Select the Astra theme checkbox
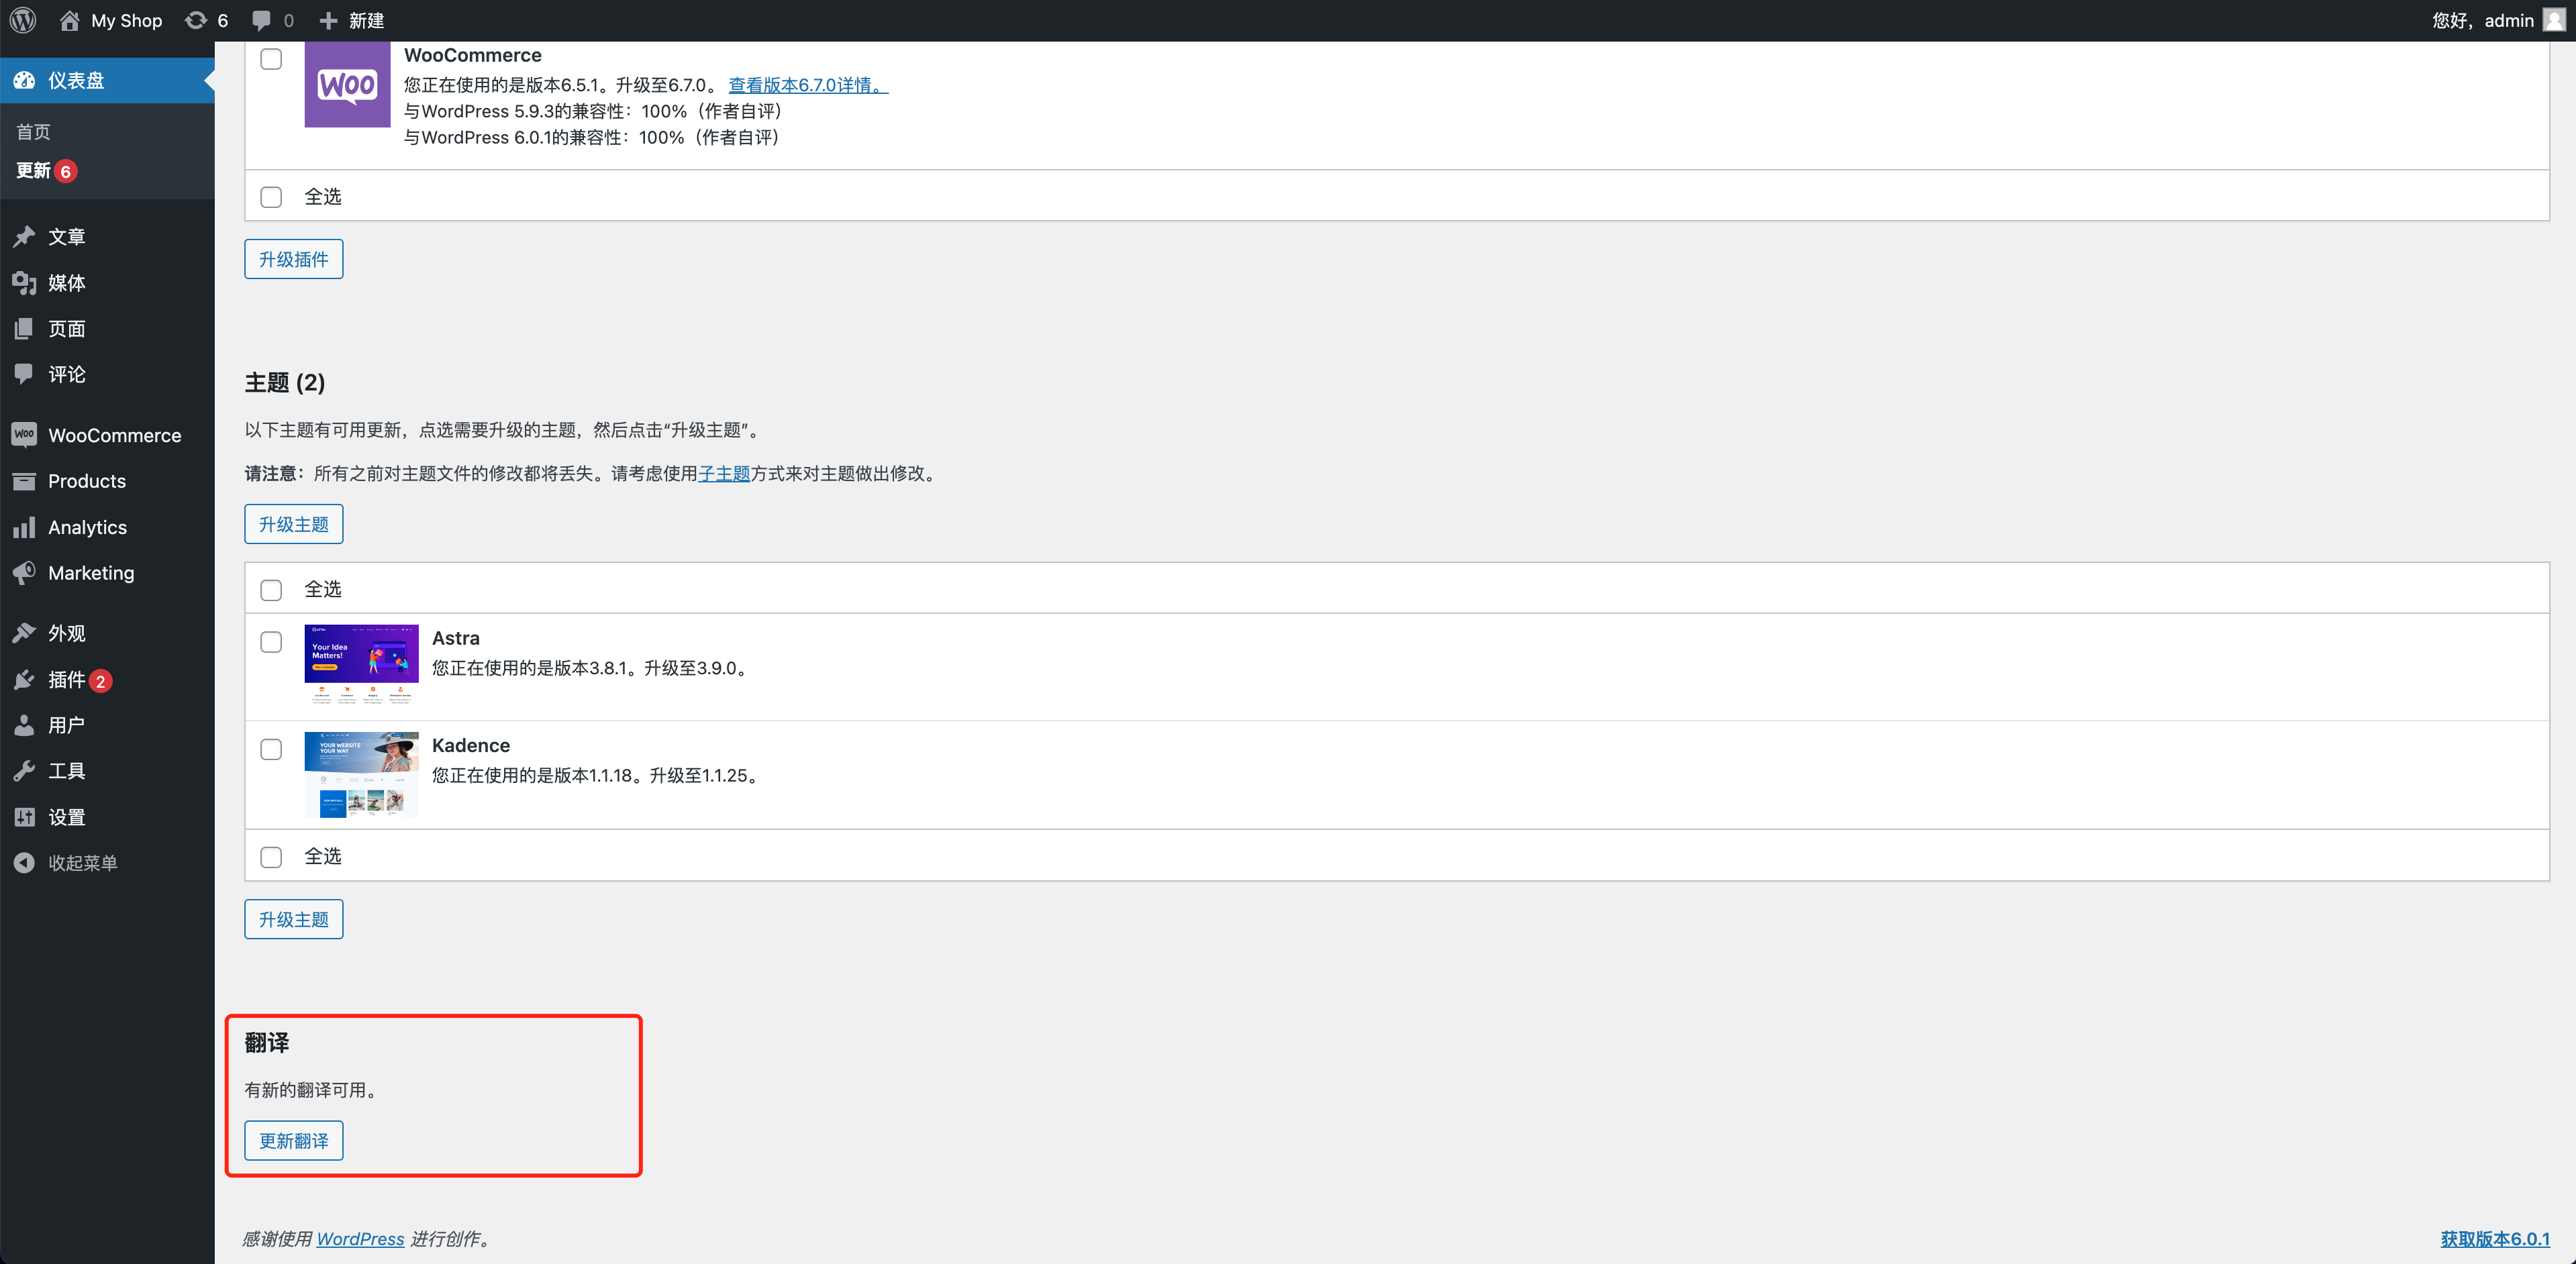The width and height of the screenshot is (2576, 1264). [x=271, y=641]
